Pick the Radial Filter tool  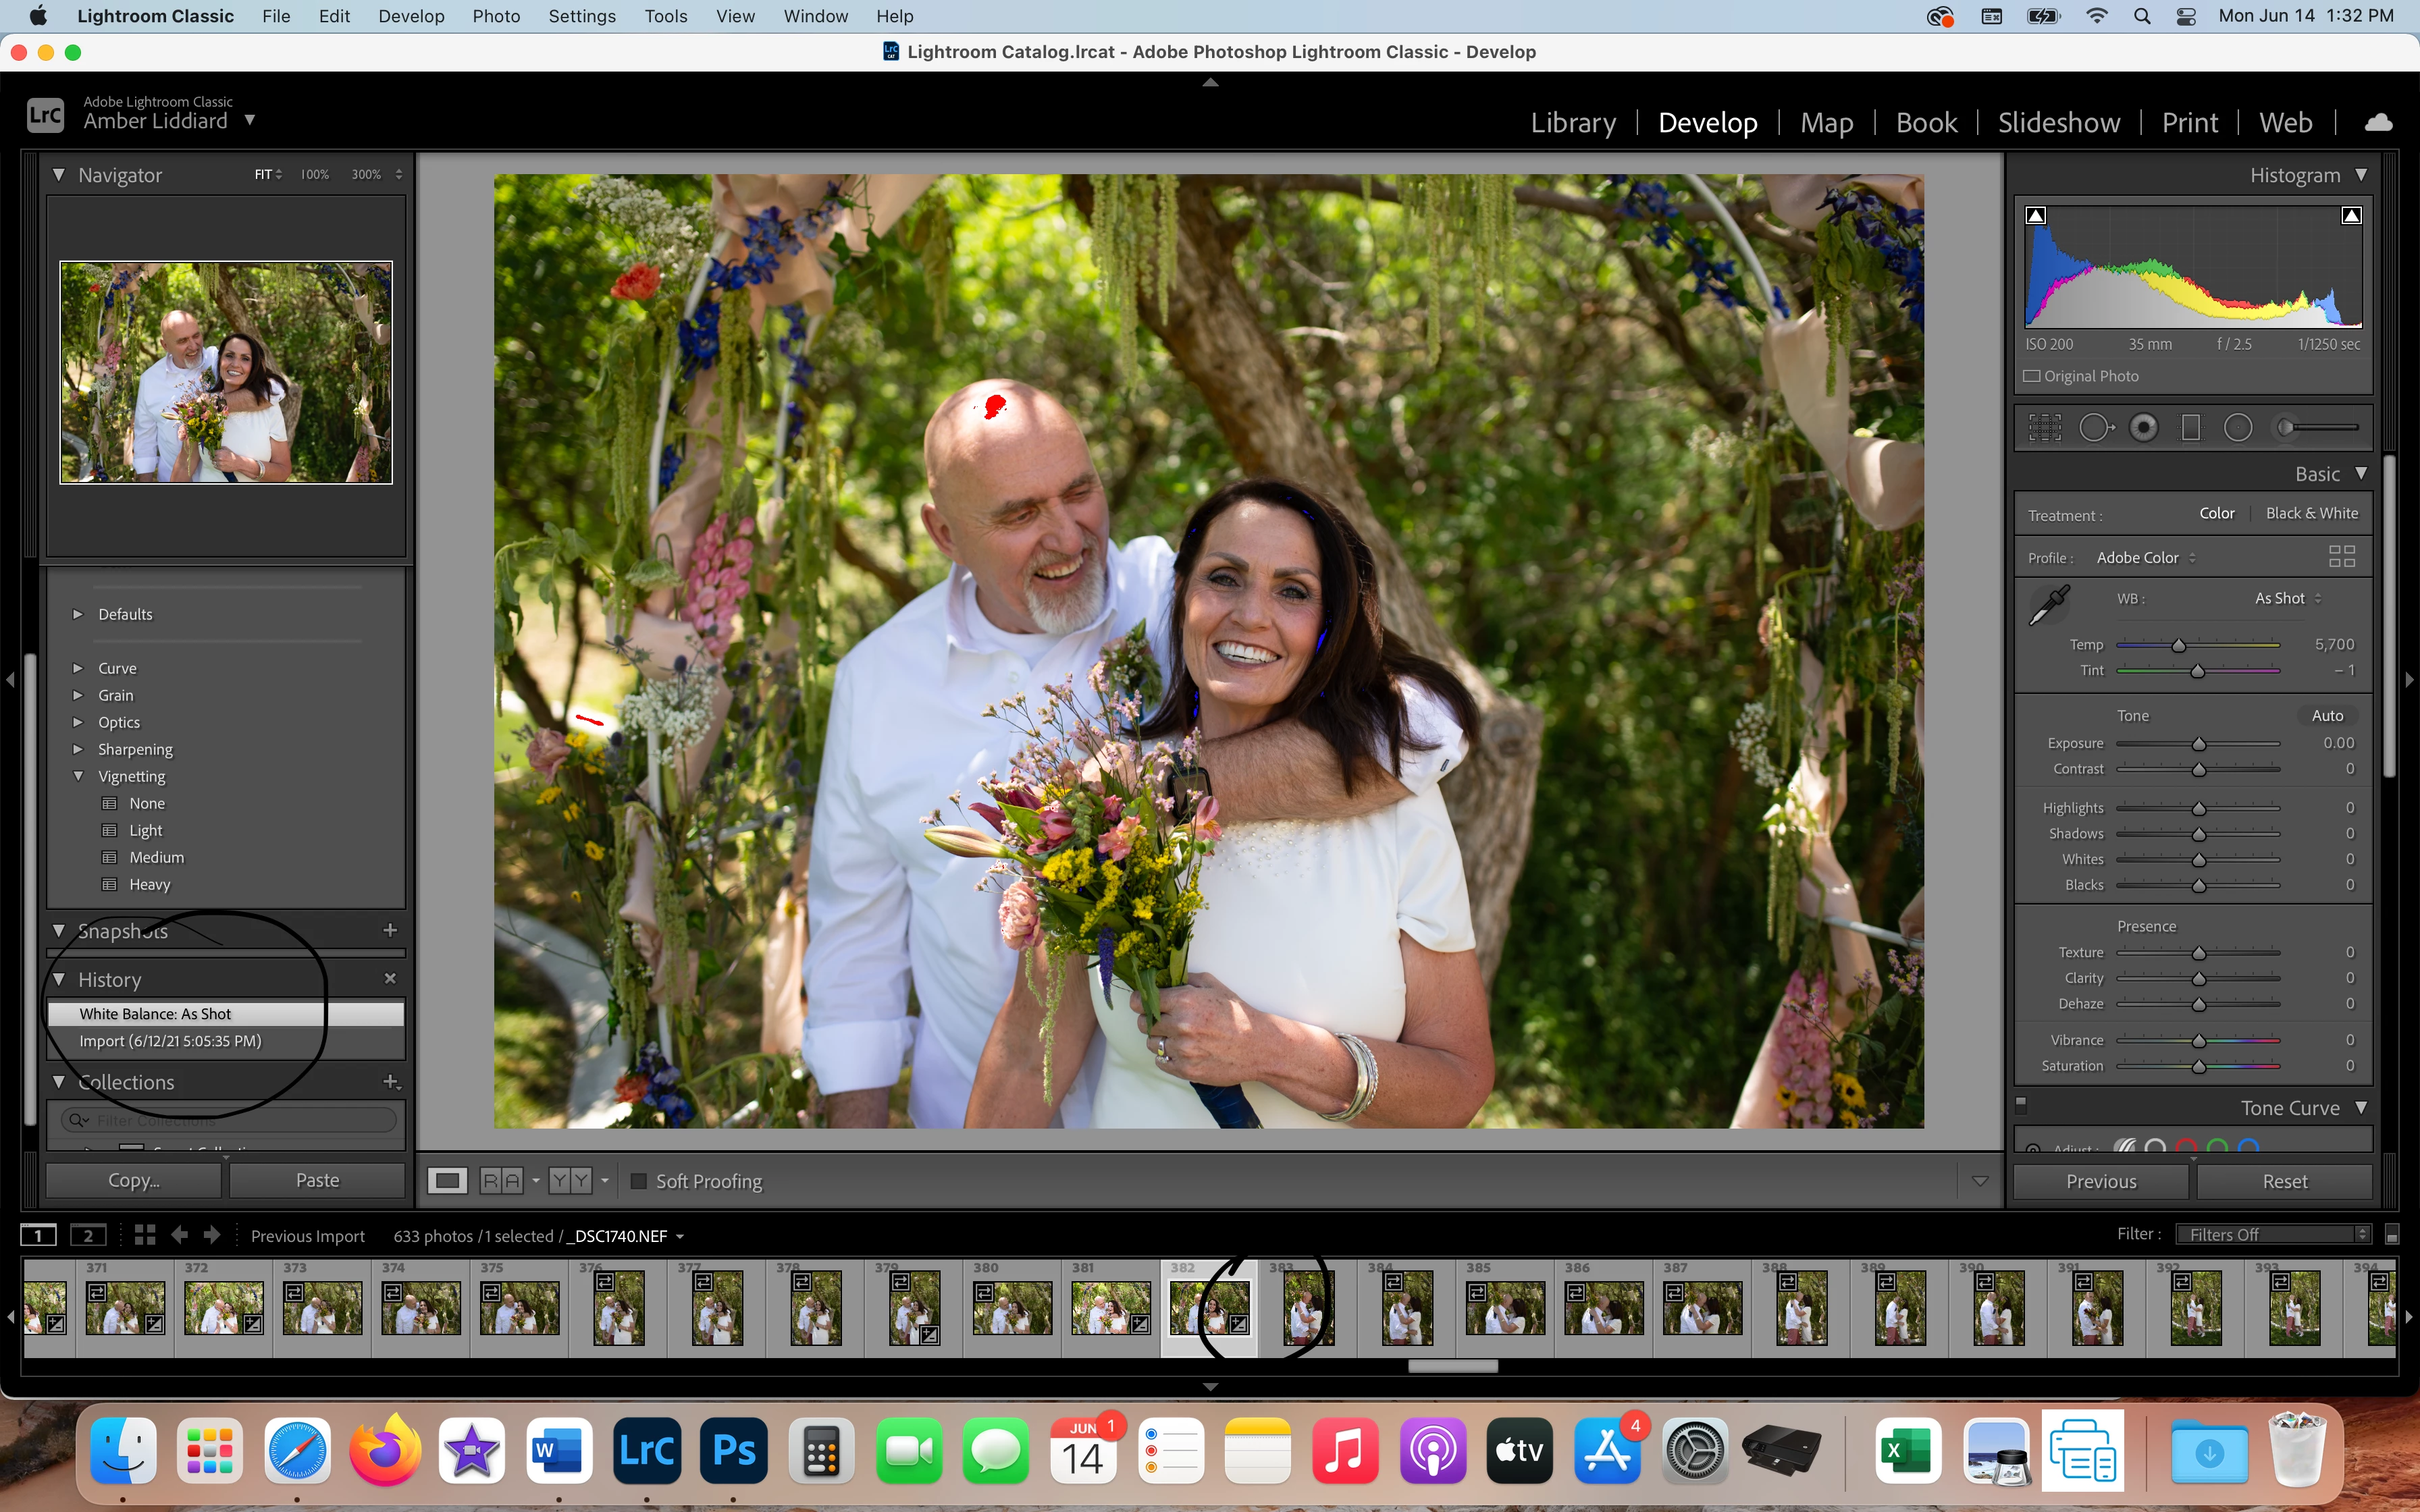(2238, 428)
